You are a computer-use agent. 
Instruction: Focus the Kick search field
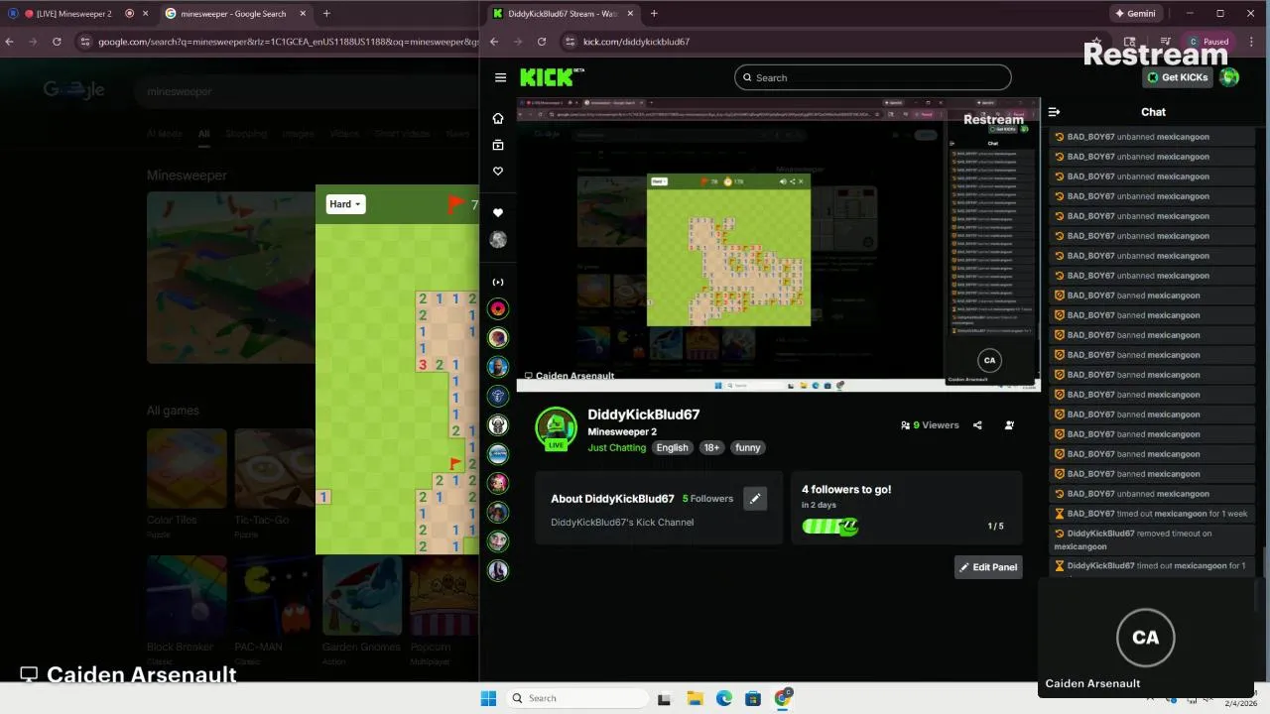click(x=873, y=77)
